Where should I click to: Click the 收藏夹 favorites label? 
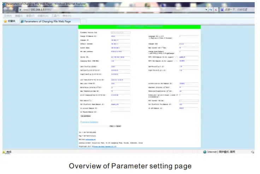(11, 21)
